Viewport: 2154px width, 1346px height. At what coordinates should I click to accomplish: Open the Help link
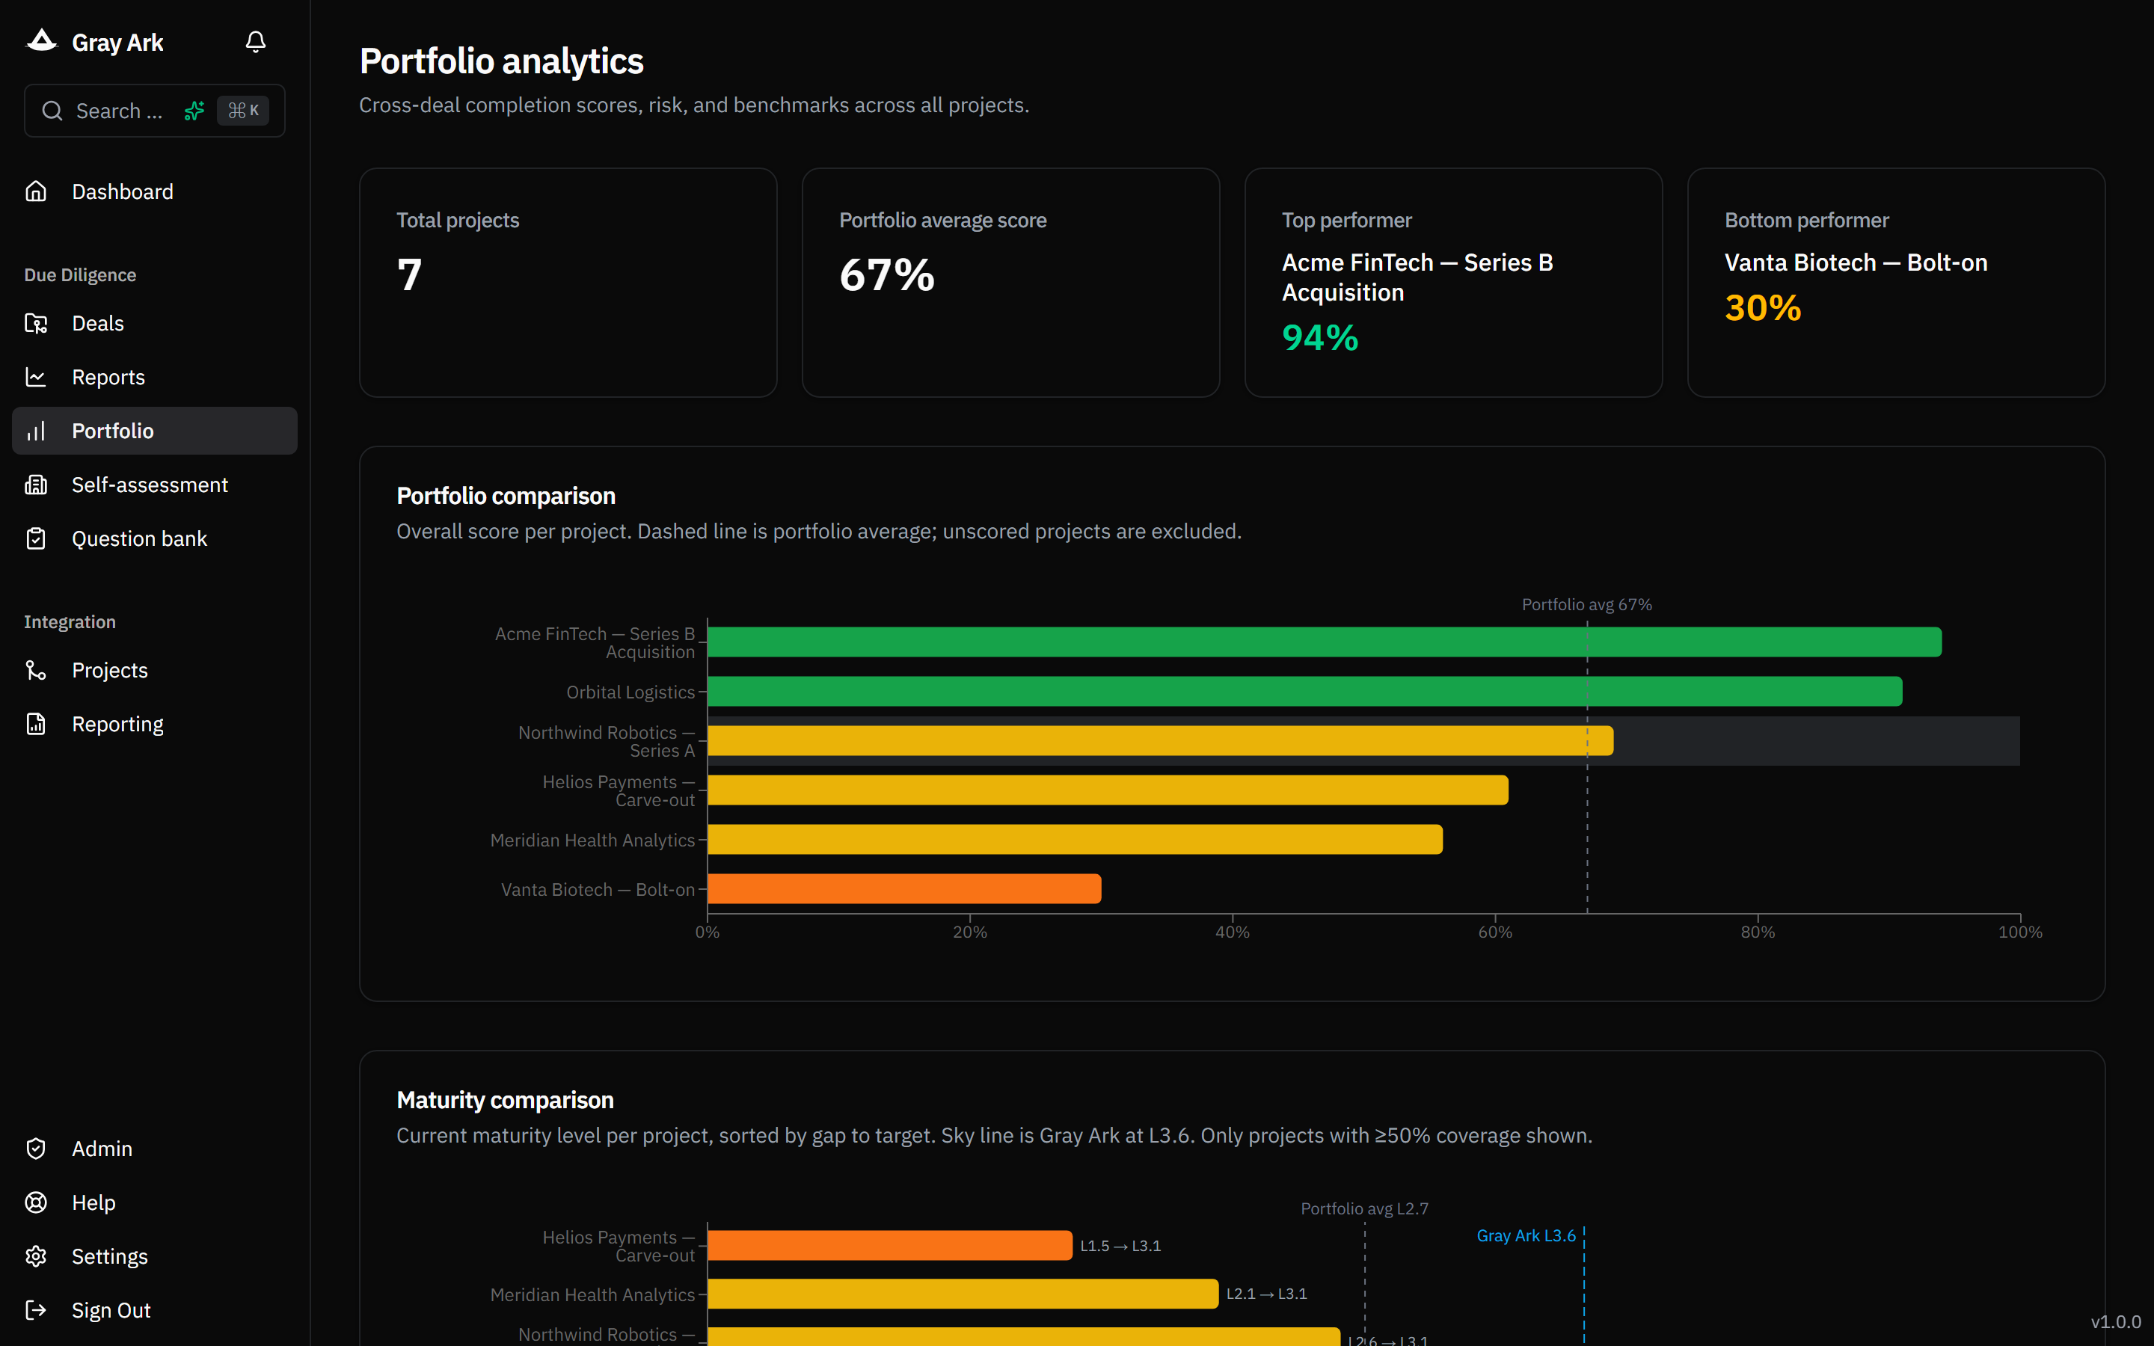155,1202
